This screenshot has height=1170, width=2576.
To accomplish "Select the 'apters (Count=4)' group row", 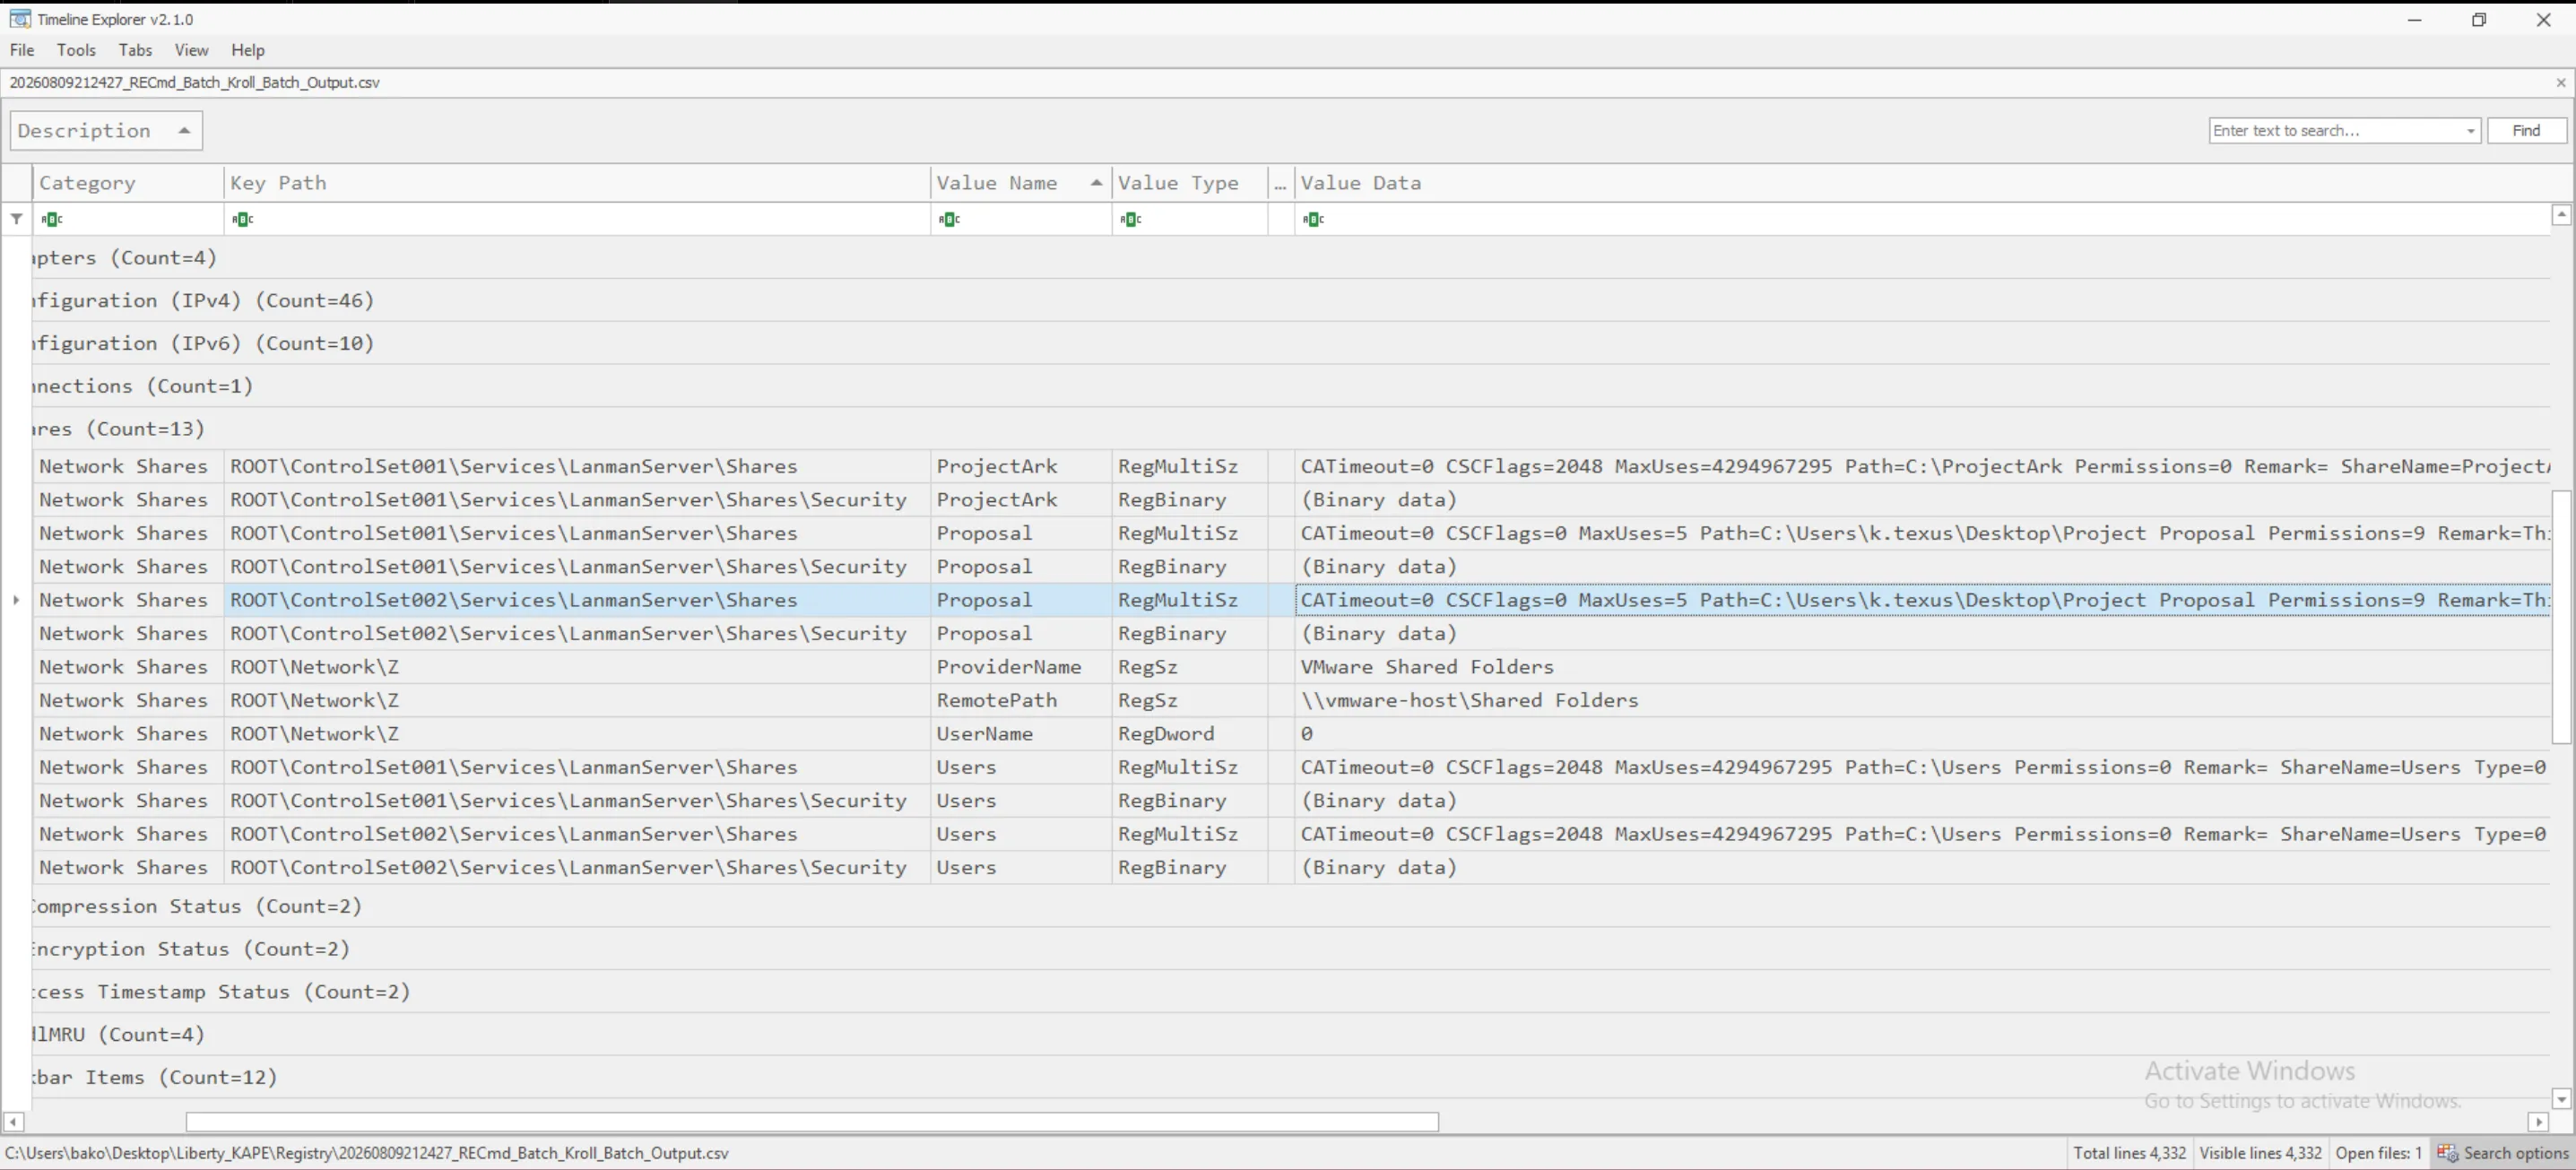I will click(1290, 257).
